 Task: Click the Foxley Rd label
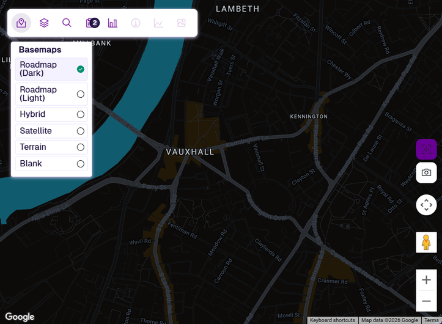[x=365, y=300]
